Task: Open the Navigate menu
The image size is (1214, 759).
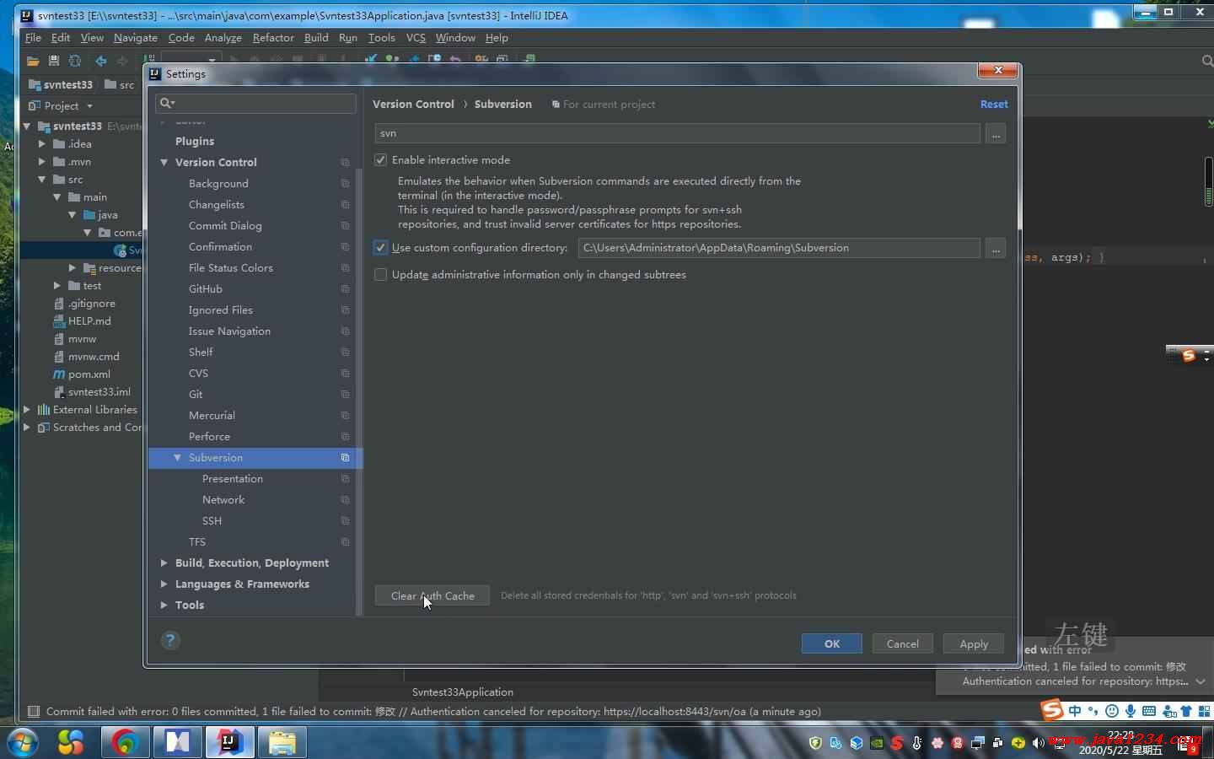Action: click(x=136, y=38)
